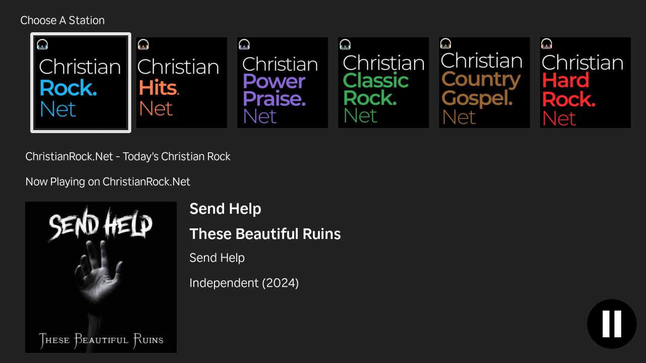Click the bold song title Send Help
Viewport: 646px width, 363px height.
coord(225,209)
